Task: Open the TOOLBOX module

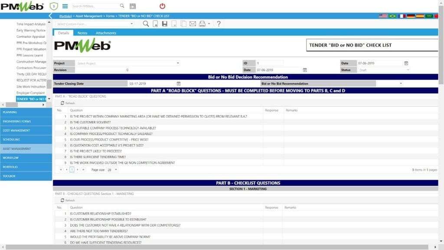Action: coord(26,176)
